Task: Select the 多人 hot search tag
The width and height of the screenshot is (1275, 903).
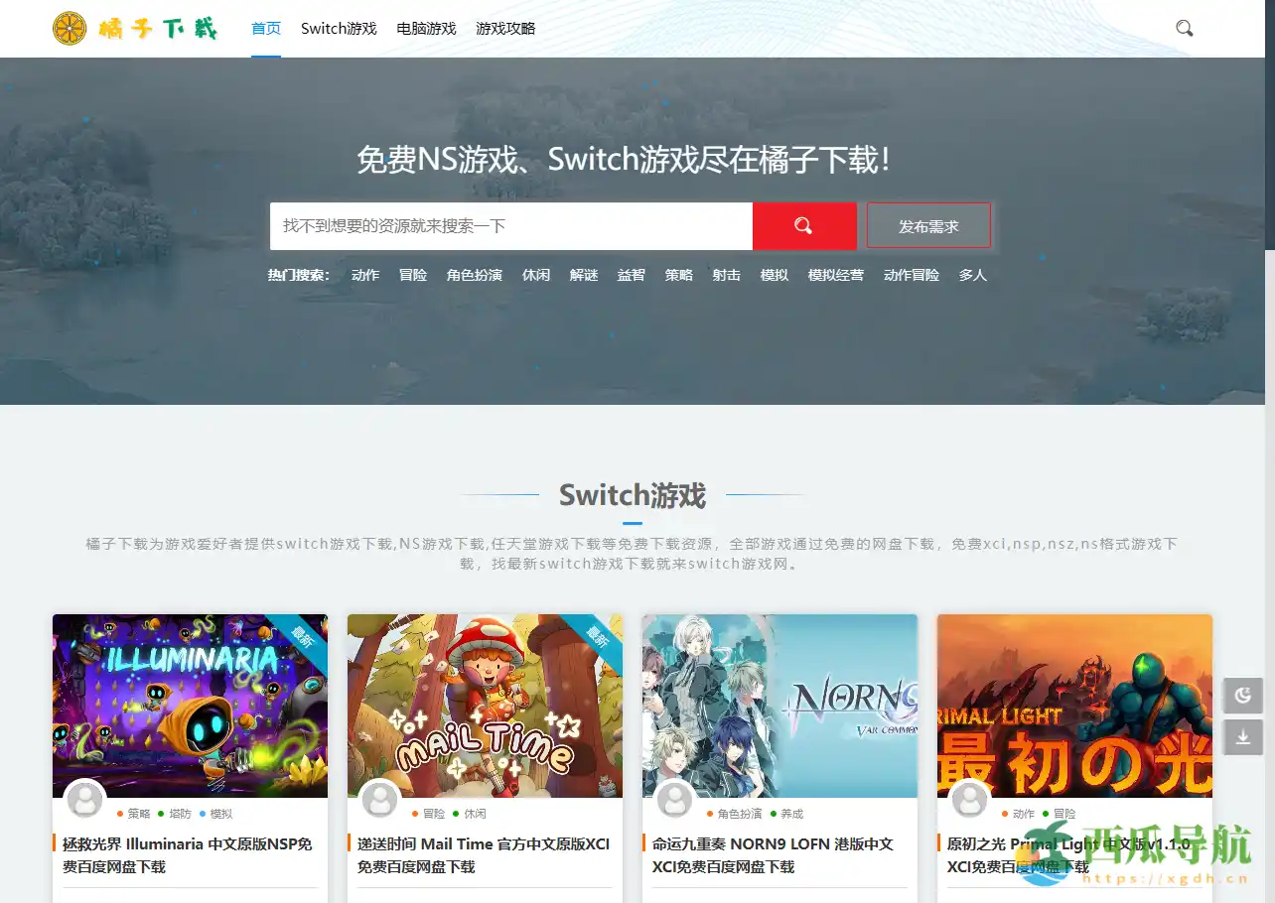Action: 973,275
